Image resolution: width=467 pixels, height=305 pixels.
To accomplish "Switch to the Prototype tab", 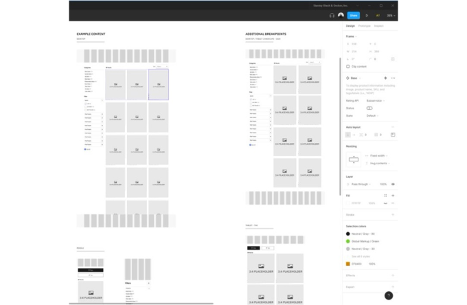I will (x=364, y=25).
